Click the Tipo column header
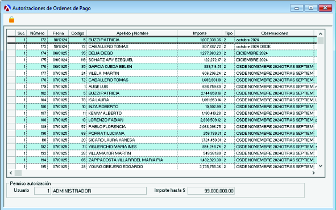336x210 pixels. (229, 33)
